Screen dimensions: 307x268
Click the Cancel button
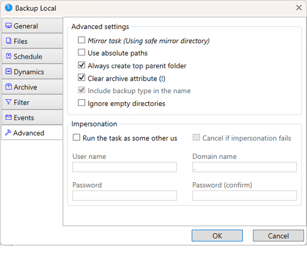point(278,235)
